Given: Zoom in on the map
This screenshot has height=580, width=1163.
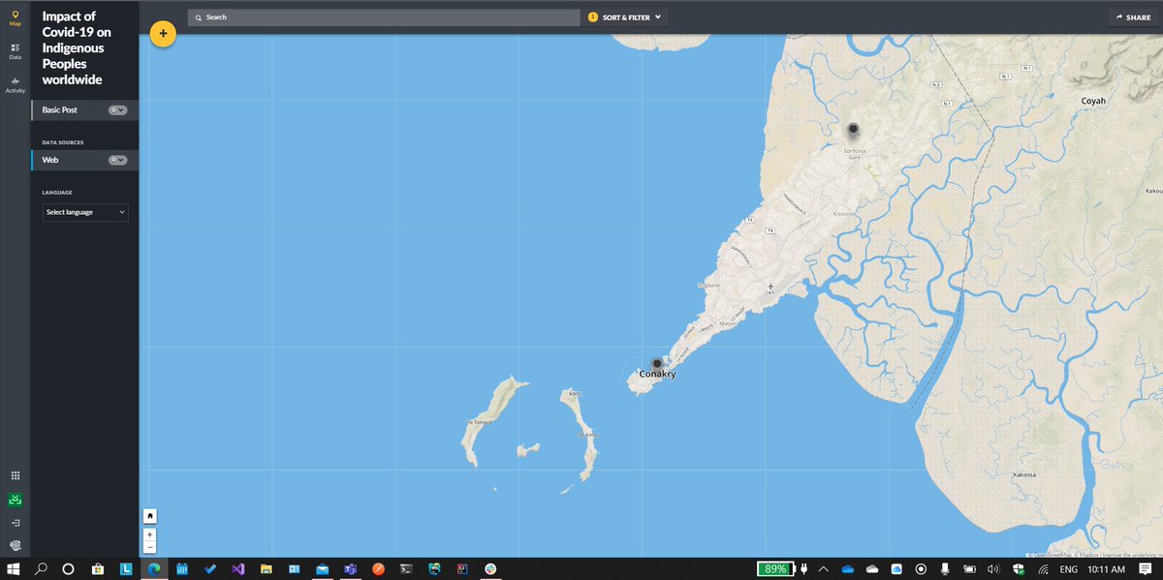Looking at the screenshot, I should click(150, 534).
